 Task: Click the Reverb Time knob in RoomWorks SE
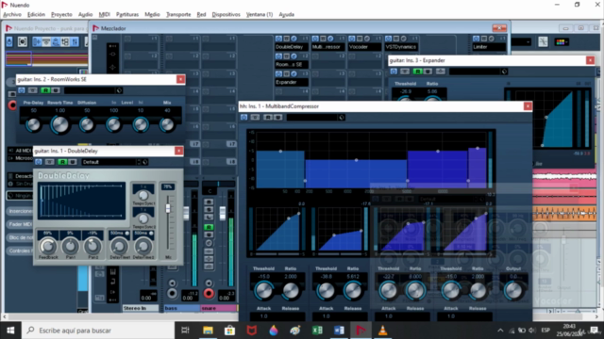pyautogui.click(x=59, y=124)
